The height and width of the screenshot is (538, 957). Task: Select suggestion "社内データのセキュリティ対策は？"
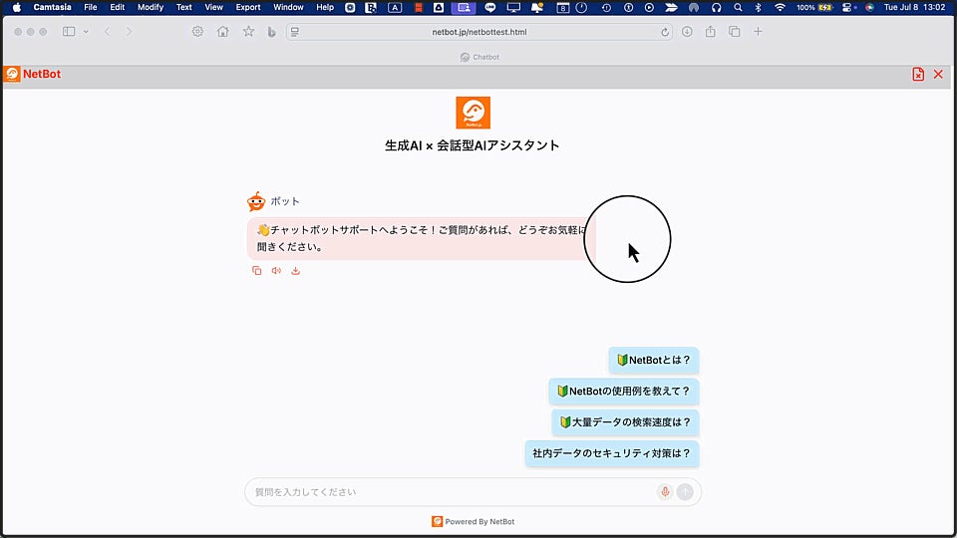611,453
